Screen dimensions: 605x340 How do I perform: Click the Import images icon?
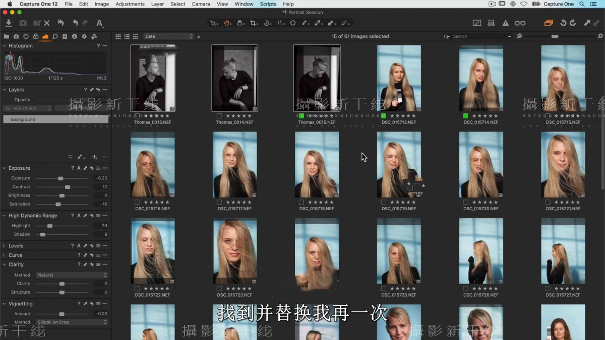coord(9,23)
